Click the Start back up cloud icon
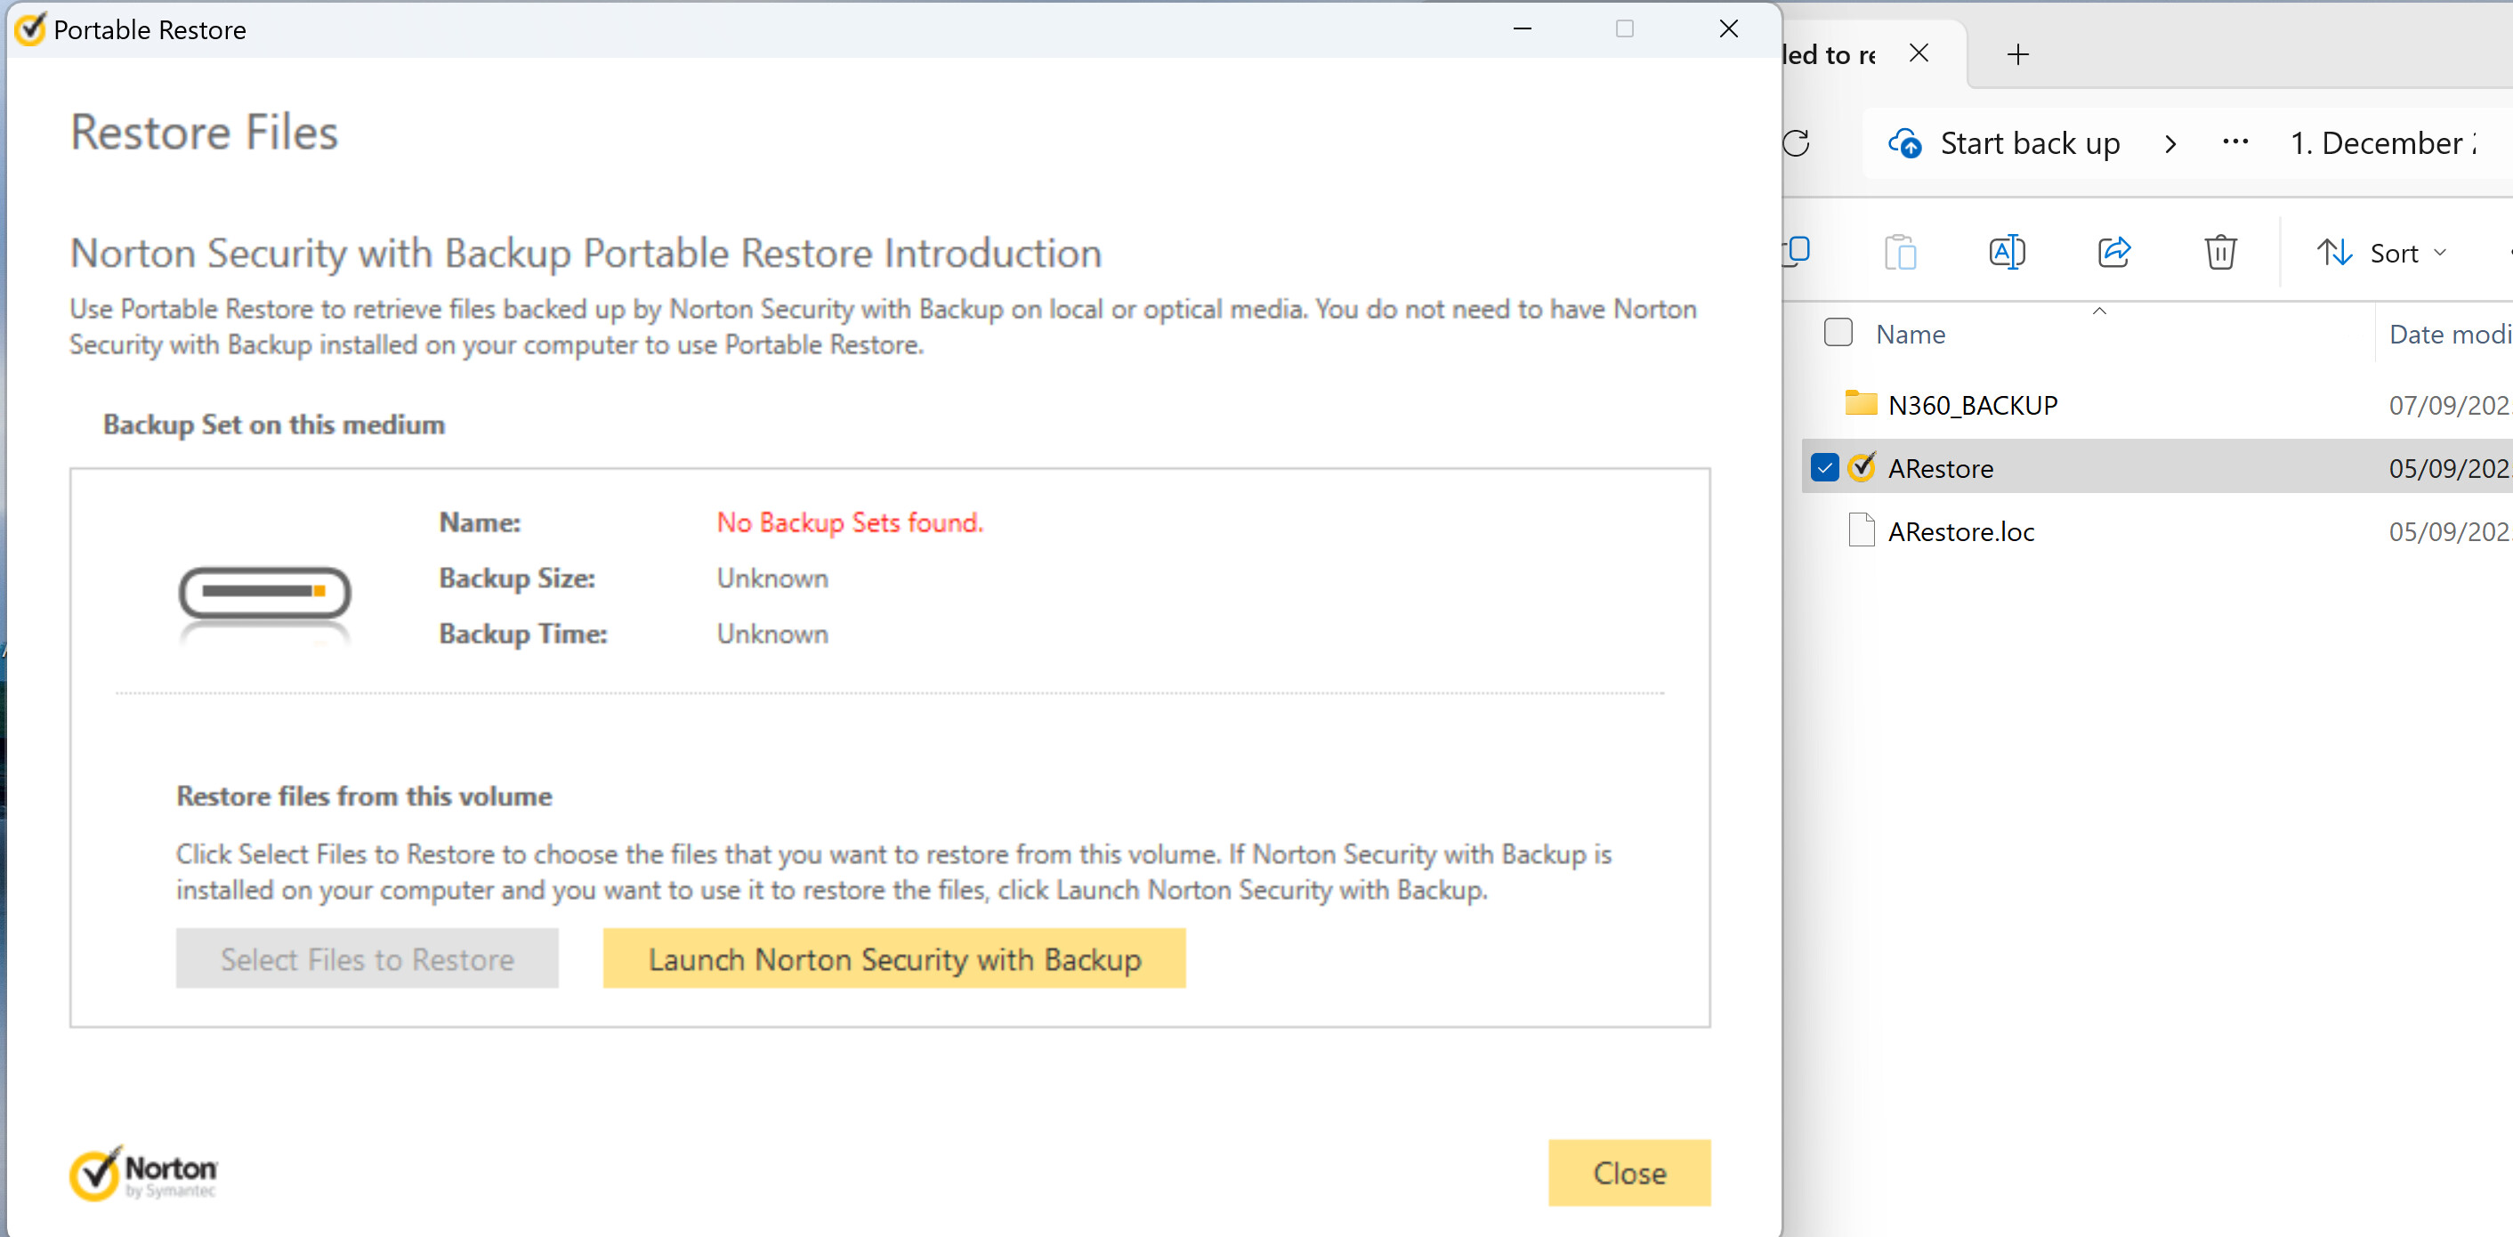 pyautogui.click(x=1905, y=143)
